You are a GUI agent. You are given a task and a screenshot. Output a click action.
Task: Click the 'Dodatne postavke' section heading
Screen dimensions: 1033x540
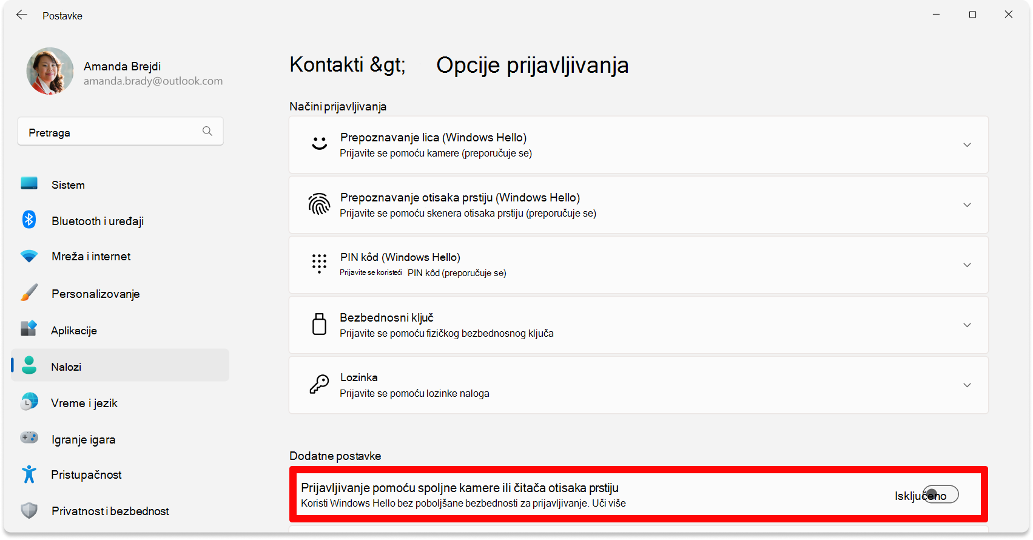click(335, 456)
